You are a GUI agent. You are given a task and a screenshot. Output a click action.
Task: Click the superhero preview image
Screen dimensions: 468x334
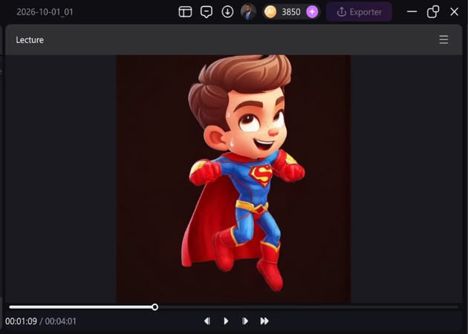(233, 179)
